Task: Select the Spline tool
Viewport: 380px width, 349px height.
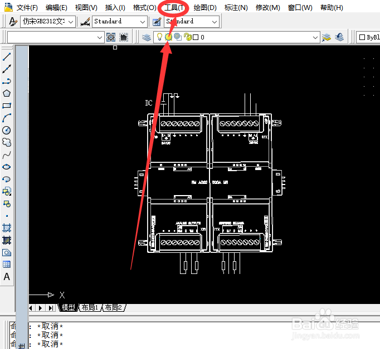Action: click(7, 154)
